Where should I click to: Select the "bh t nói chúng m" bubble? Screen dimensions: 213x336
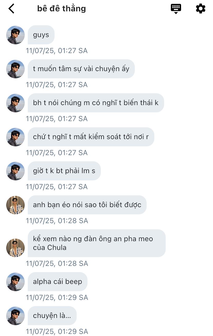[96, 103]
